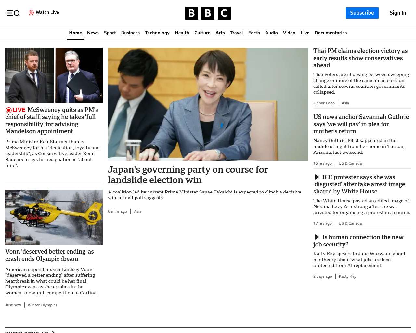The width and height of the screenshot is (416, 333).
Task: Go to the Technology section
Action: 157,33
